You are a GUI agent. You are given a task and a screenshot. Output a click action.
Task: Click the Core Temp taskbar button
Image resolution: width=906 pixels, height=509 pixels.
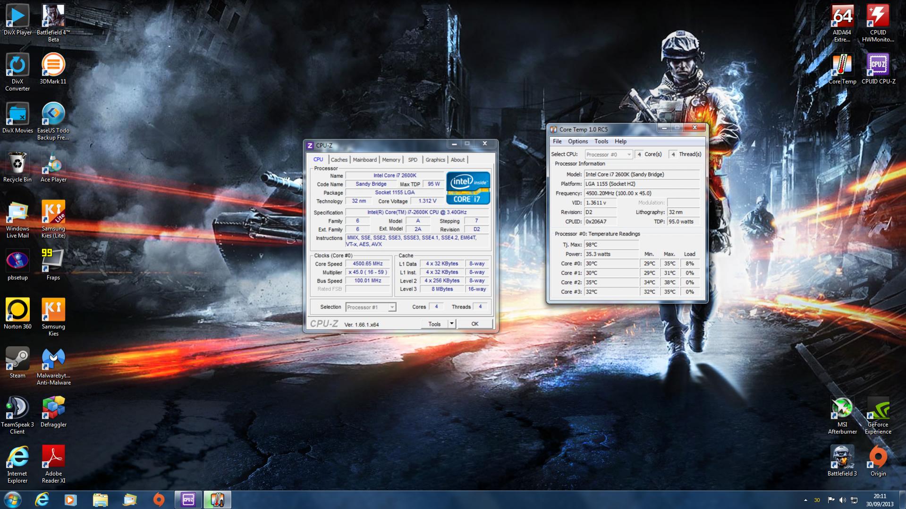[217, 500]
